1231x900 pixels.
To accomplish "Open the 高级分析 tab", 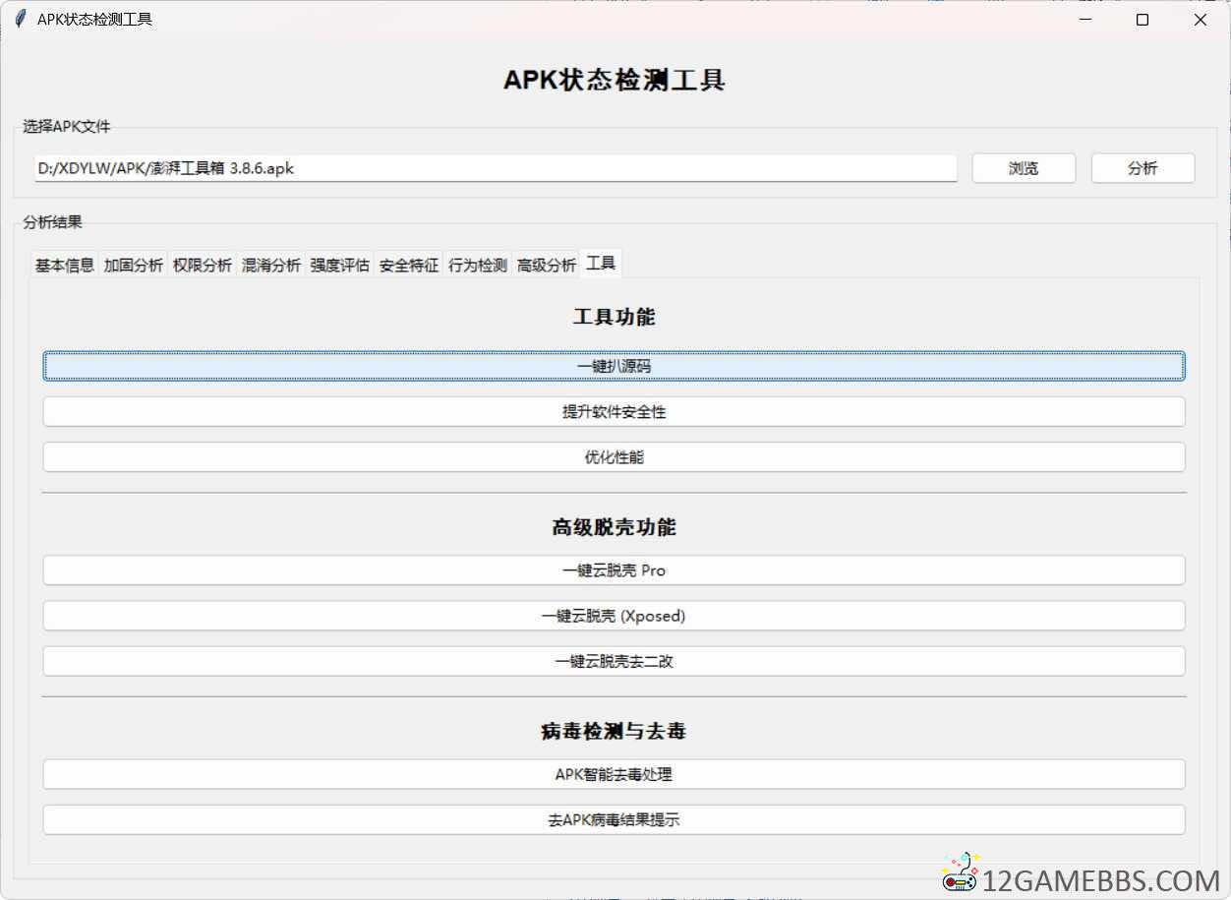I will click(x=547, y=265).
